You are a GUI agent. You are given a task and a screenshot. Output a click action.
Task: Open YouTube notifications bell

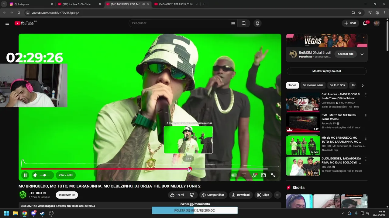tap(365, 23)
